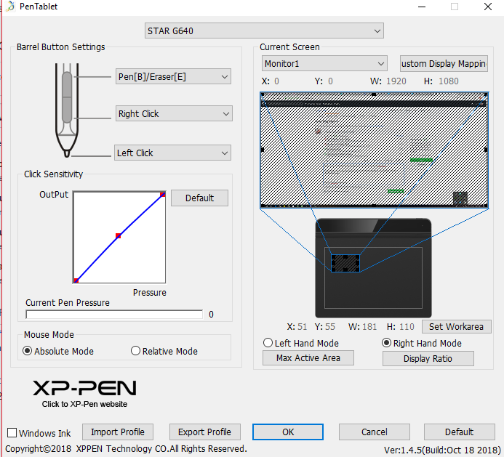Image resolution: width=504 pixels, height=457 pixels.
Task: Click the work area height value 110
Action: pos(407,327)
